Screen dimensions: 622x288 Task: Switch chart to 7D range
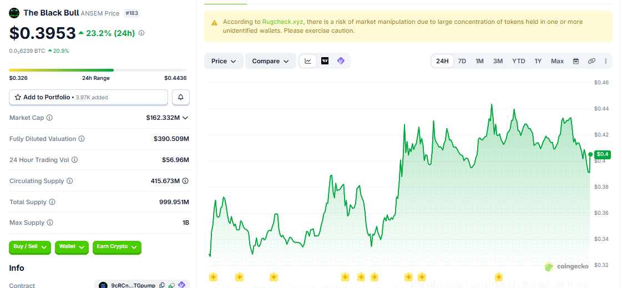click(462, 61)
